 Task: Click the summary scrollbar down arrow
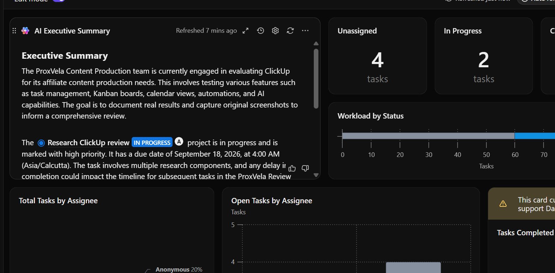point(316,175)
